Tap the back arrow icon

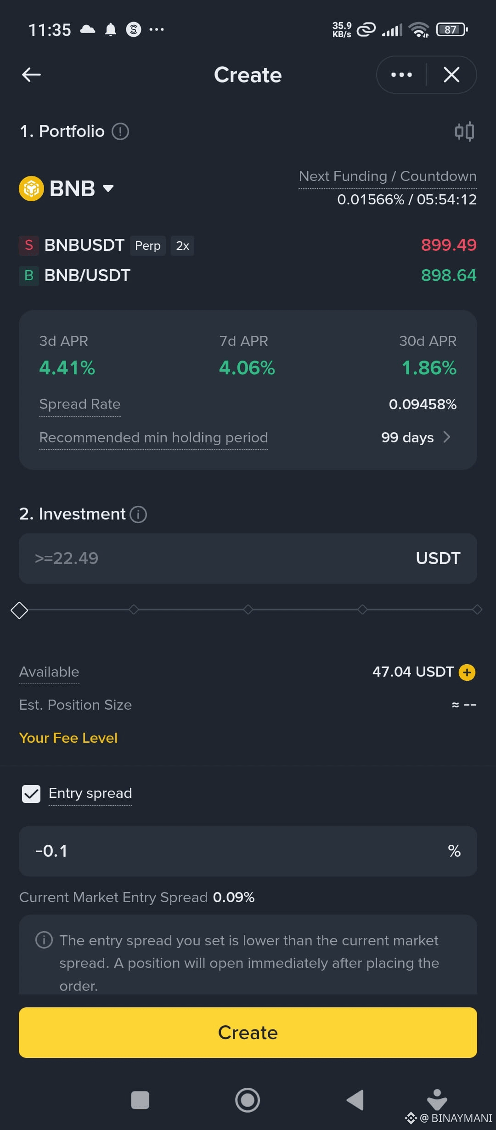[31, 75]
